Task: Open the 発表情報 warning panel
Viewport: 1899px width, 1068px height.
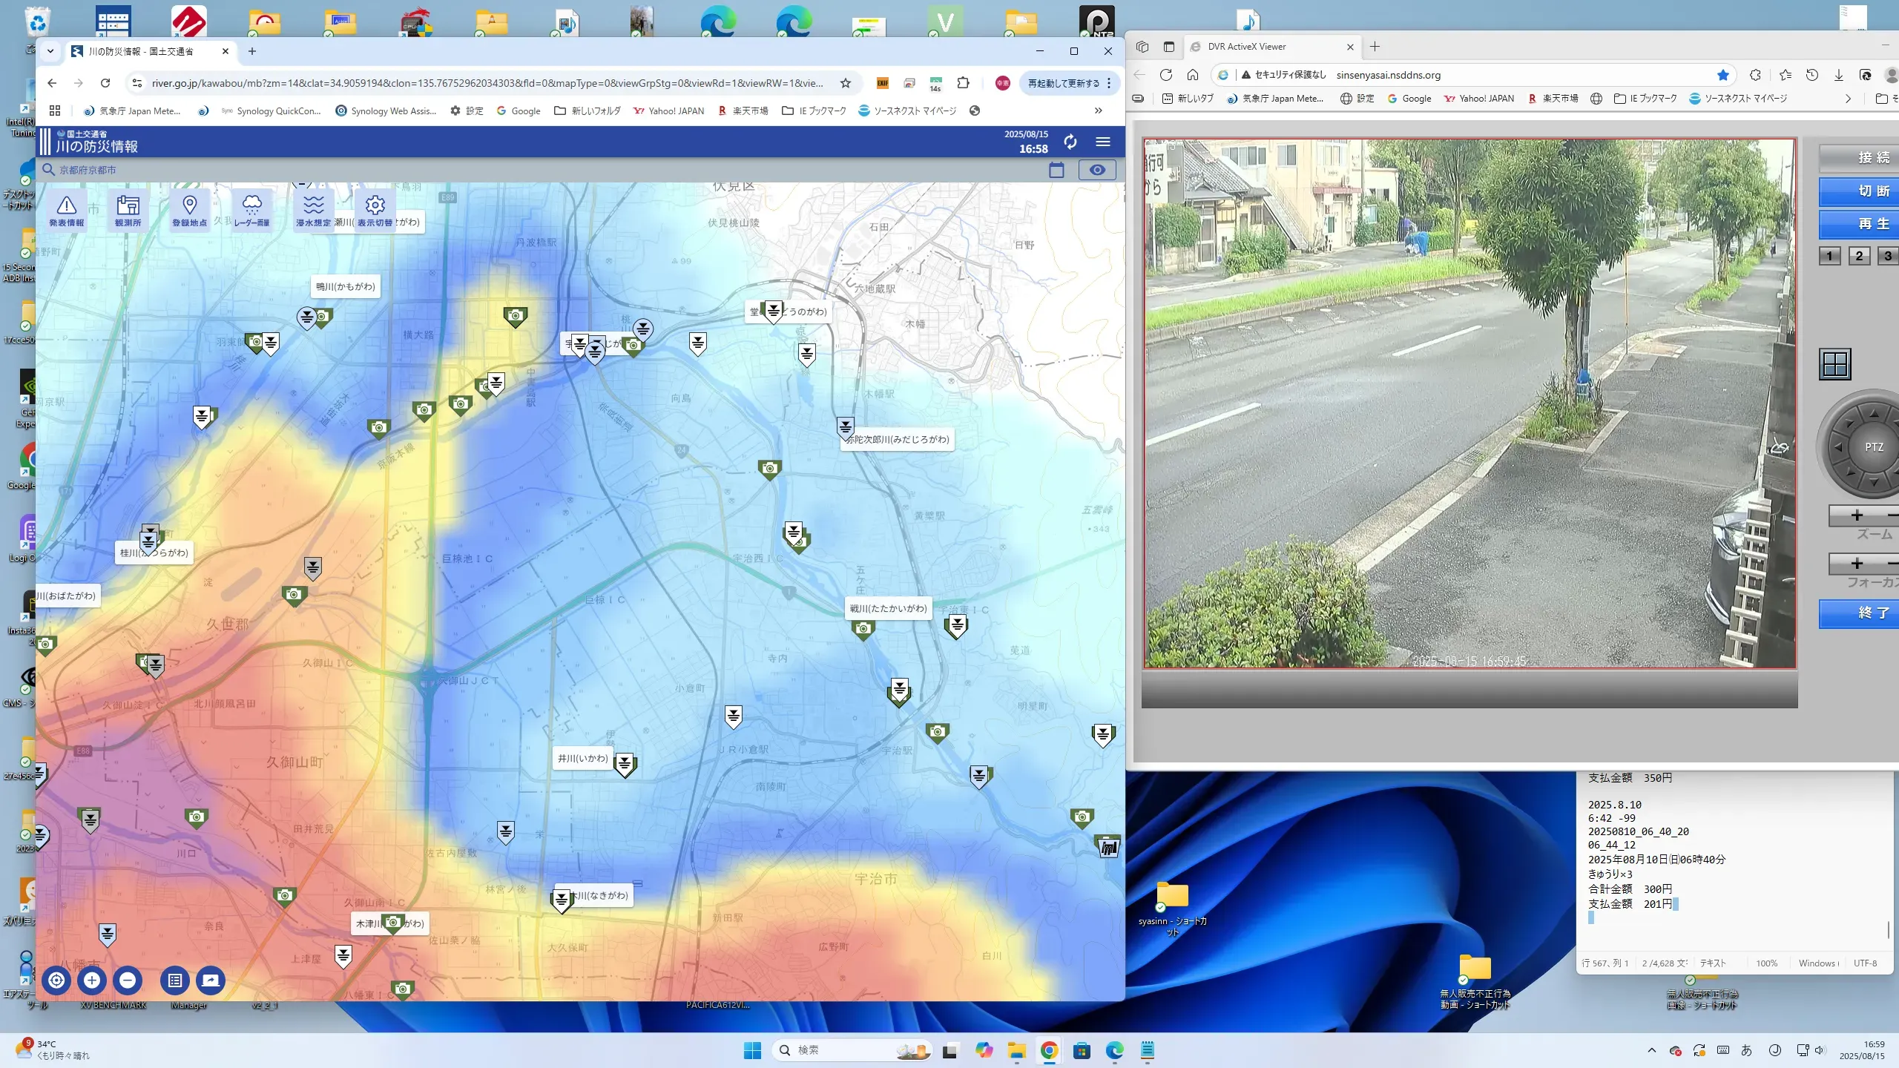Action: (x=67, y=210)
